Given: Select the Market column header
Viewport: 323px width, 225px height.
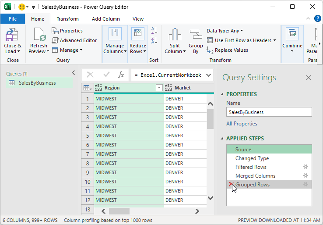Looking at the screenshot, I should point(189,88).
